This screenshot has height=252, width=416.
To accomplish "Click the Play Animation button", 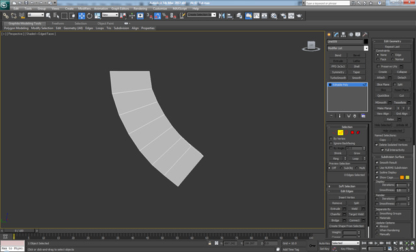I will coord(376,243).
